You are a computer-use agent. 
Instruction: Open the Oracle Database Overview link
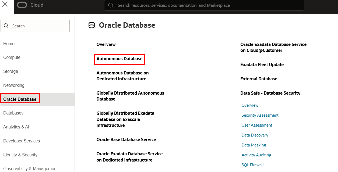pyautogui.click(x=106, y=44)
